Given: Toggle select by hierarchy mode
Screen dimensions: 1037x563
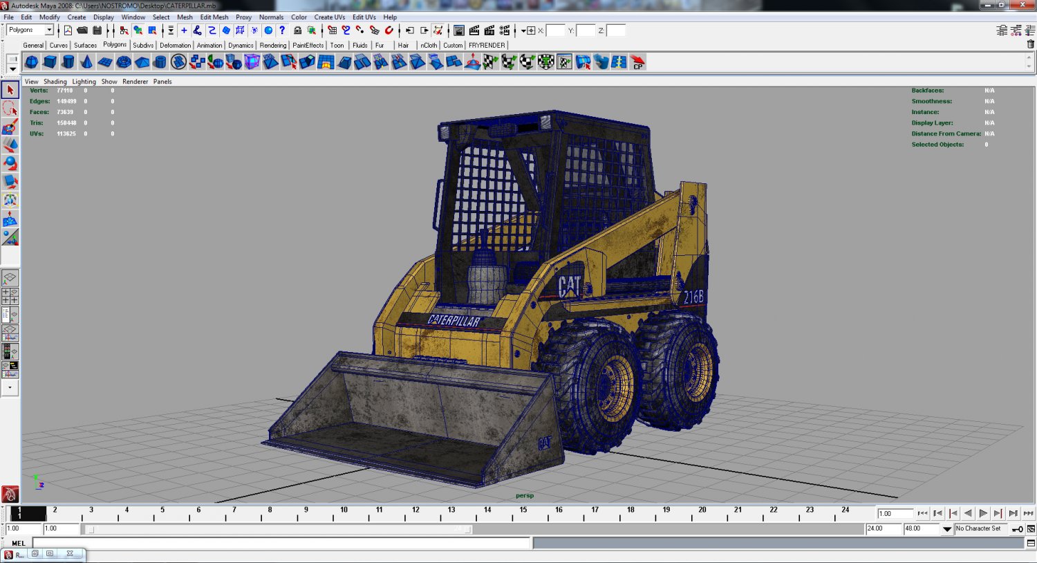Looking at the screenshot, I should pyautogui.click(x=124, y=30).
